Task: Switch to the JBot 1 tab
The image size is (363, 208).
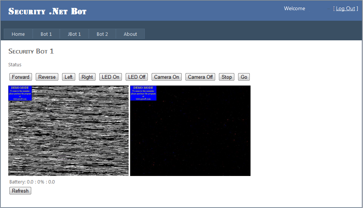Action: tap(74, 34)
